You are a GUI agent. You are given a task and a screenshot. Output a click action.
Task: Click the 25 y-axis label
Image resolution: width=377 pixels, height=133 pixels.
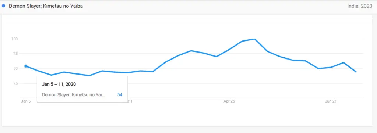tap(15, 83)
